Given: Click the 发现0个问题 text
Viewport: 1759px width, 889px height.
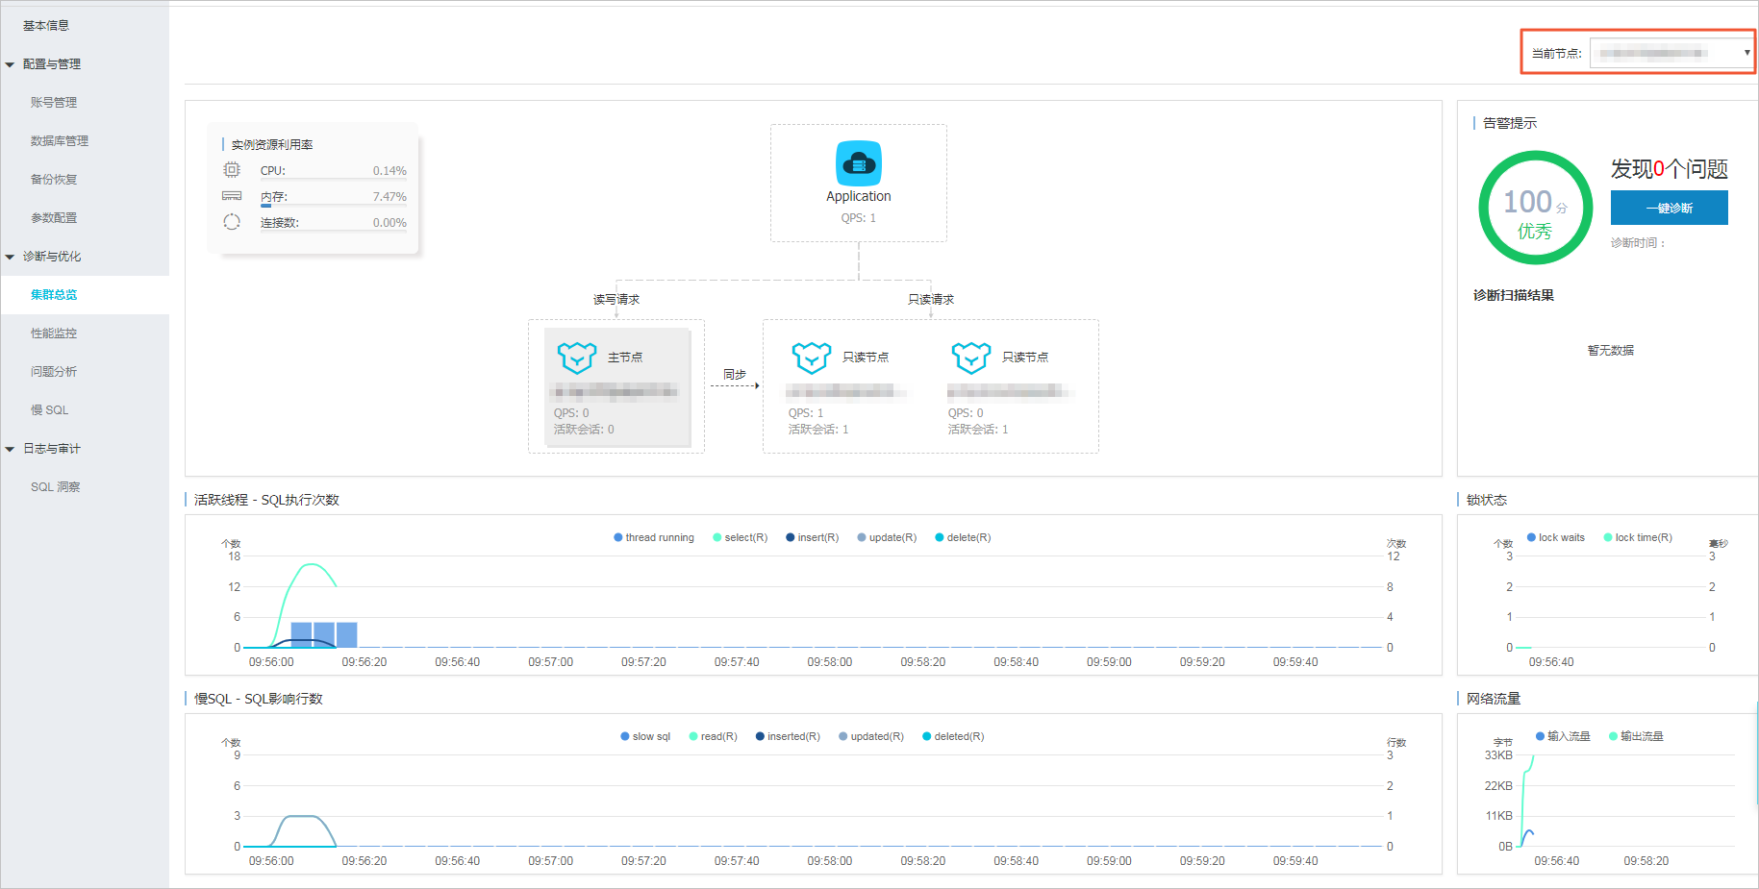Looking at the screenshot, I should (1670, 169).
